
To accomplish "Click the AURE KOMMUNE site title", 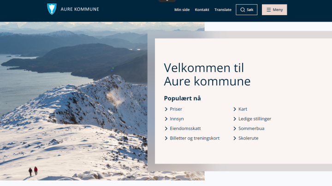I will (80, 9).
